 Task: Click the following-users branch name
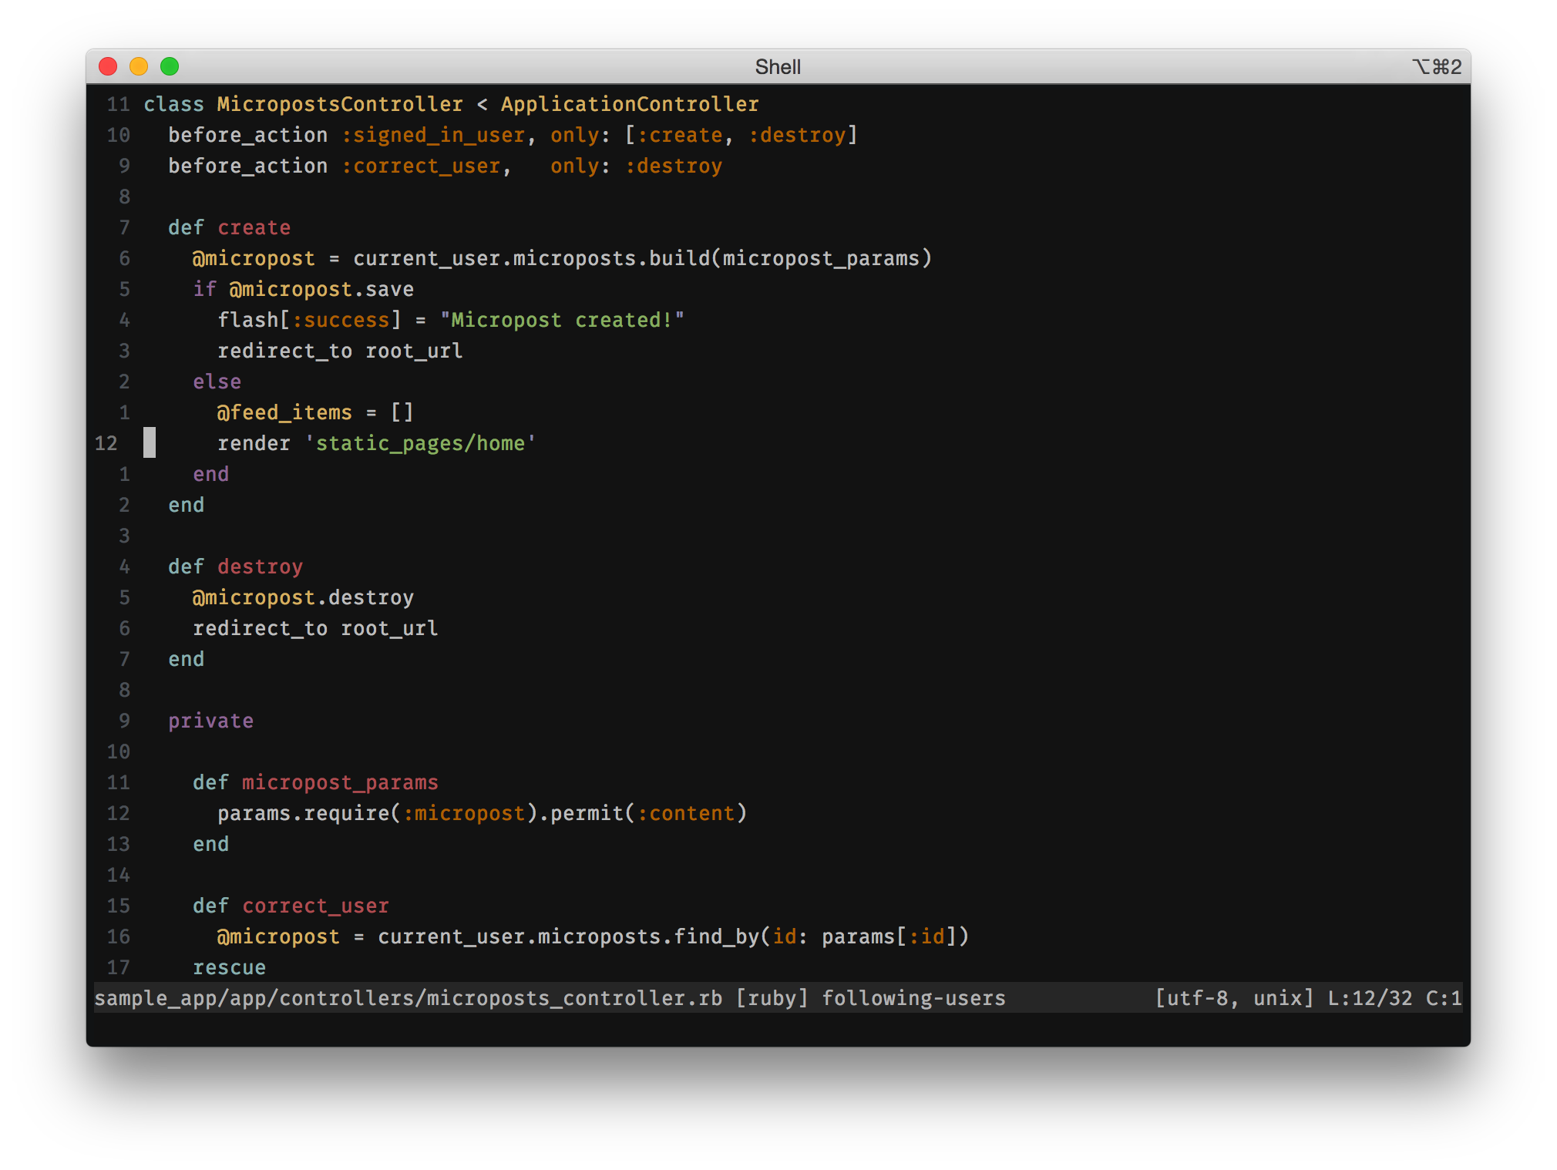[x=913, y=998]
